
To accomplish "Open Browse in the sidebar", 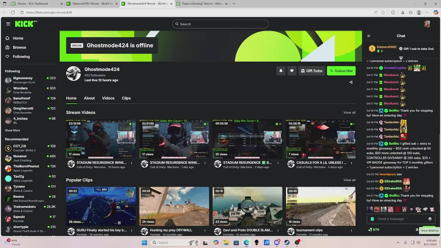I will coord(16,48).
